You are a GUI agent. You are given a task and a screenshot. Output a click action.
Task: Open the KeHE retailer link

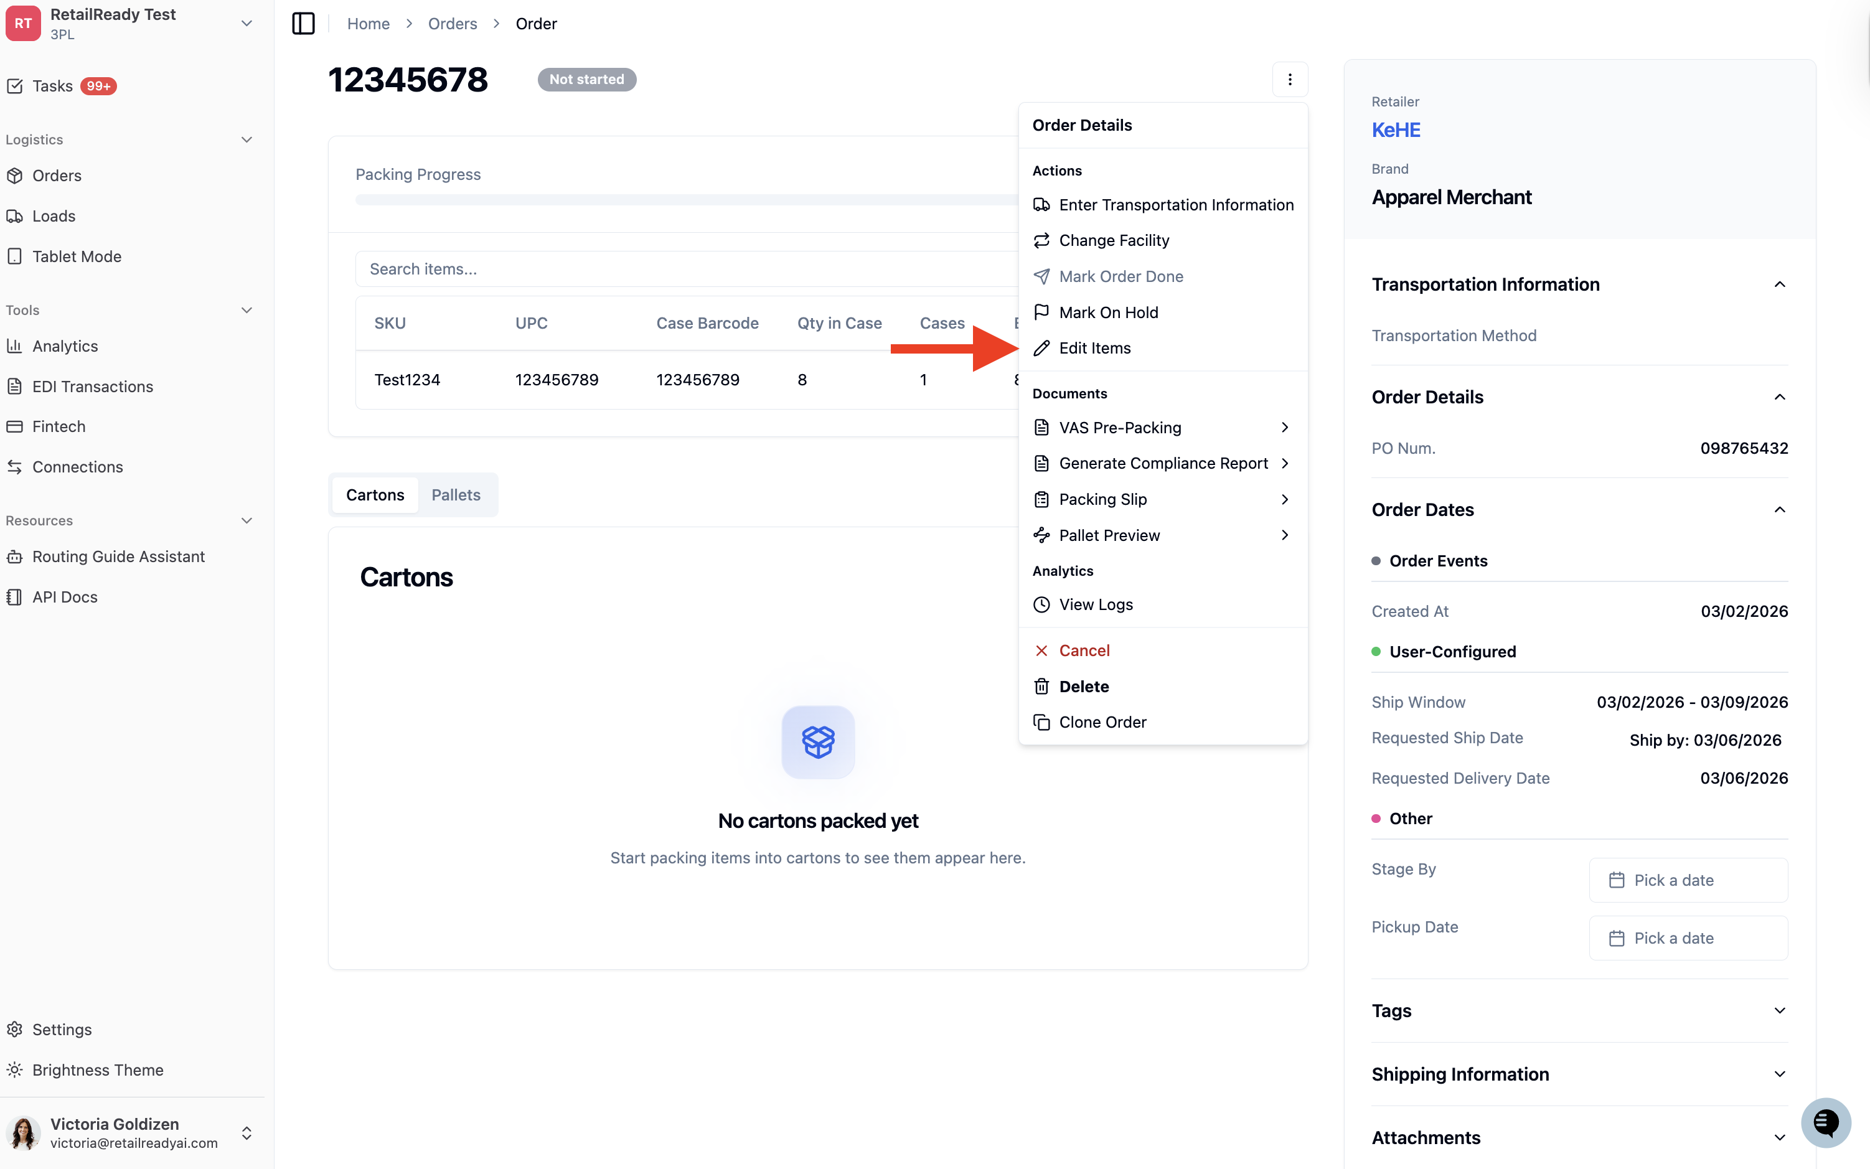coord(1396,130)
